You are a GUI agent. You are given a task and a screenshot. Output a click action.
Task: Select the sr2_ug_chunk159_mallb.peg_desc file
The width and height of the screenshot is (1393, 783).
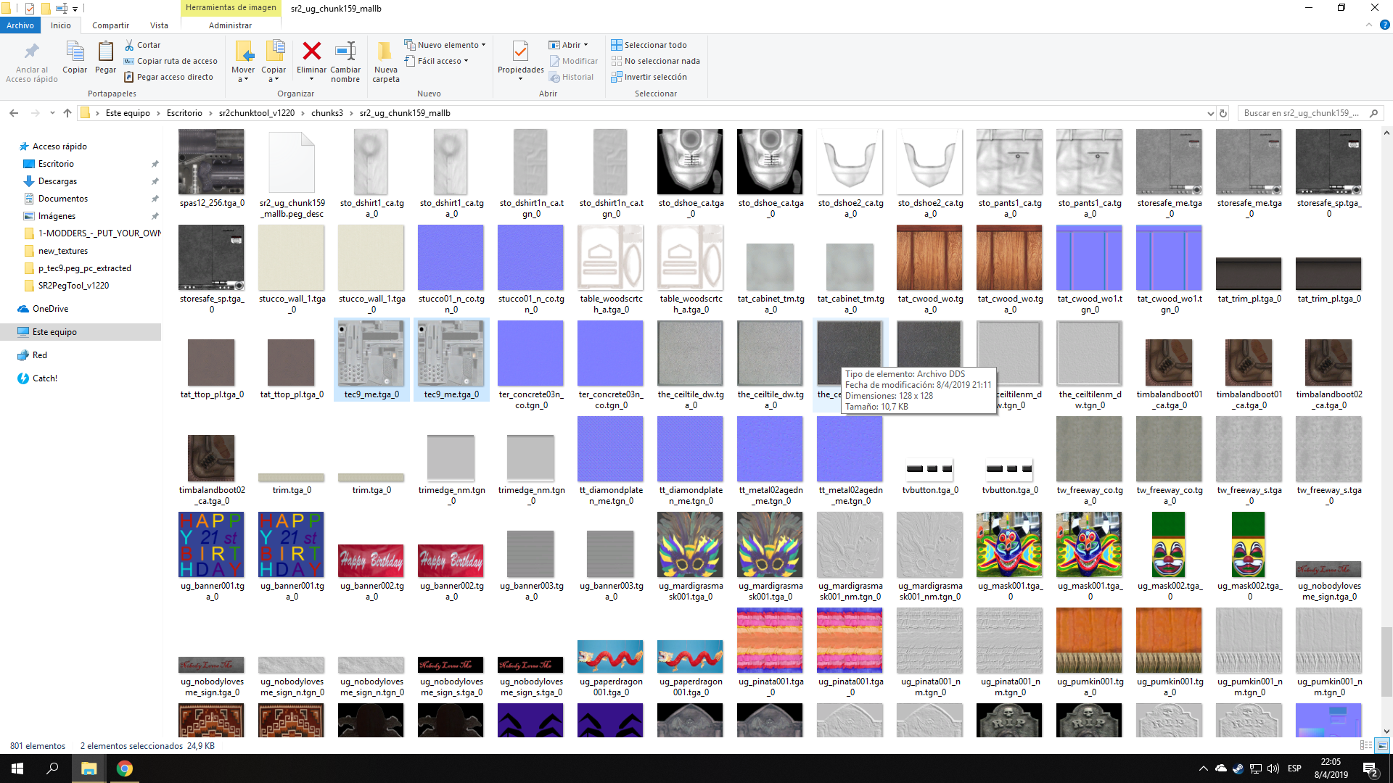click(292, 162)
